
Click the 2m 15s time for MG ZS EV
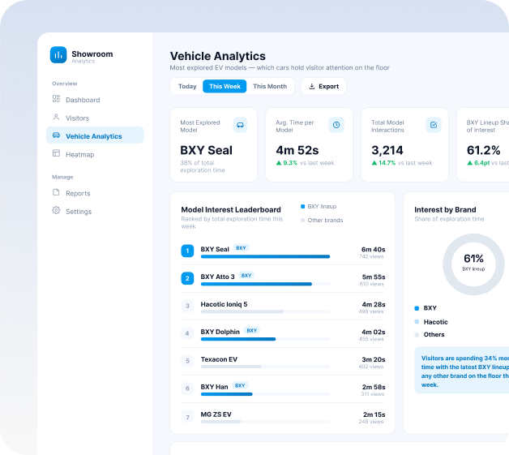click(x=374, y=414)
